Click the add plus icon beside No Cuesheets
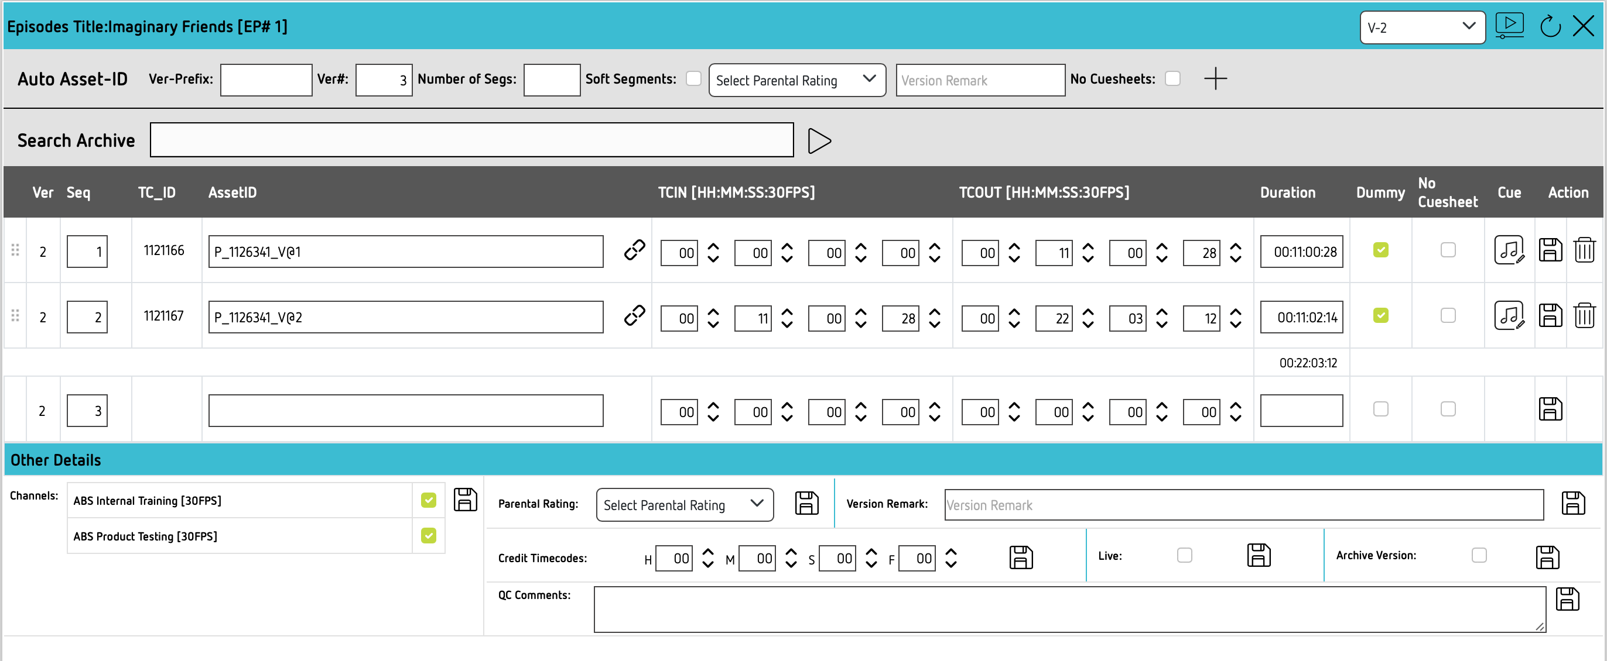 [x=1215, y=79]
